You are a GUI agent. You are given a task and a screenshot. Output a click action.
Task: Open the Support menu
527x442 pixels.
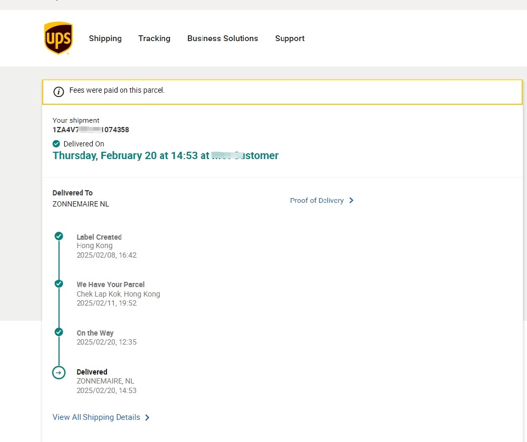(x=289, y=38)
